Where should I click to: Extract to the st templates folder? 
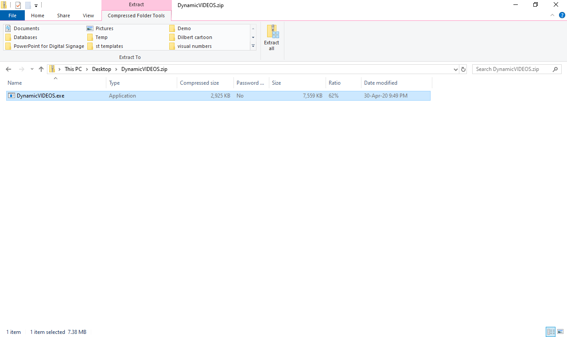coord(105,46)
